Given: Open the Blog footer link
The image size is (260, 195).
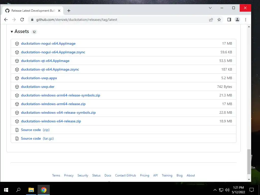Looking at the screenshot, I should (180, 175).
